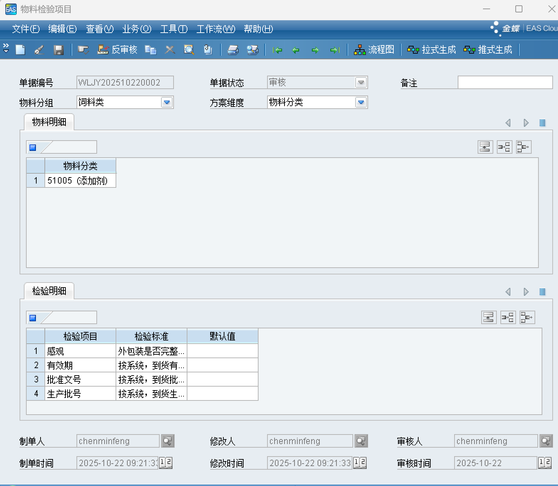Open the 流程图 flowchart view
Viewport: 558px width, 486px height.
[x=374, y=50]
